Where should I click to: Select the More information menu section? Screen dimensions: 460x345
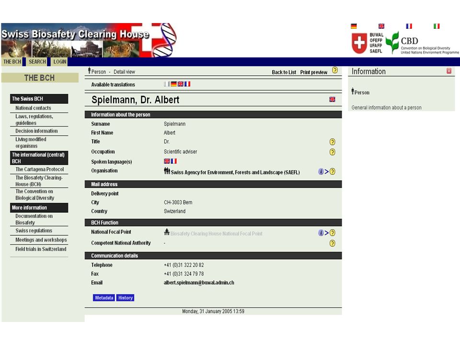click(39, 207)
